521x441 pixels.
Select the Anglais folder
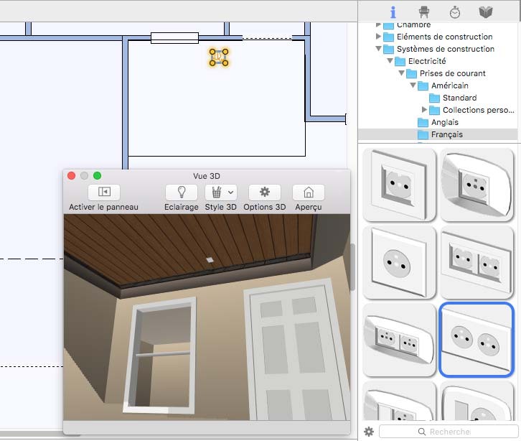point(444,122)
